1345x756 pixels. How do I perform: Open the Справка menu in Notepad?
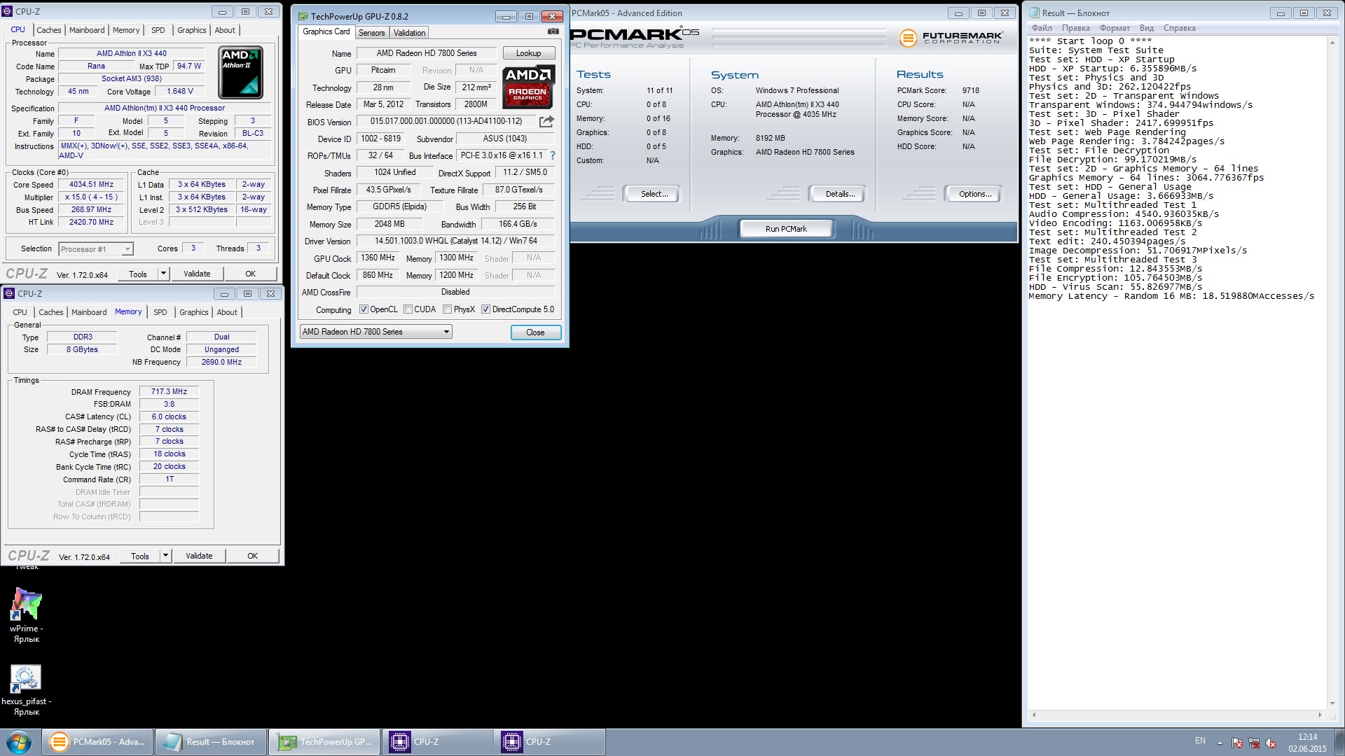tap(1179, 28)
